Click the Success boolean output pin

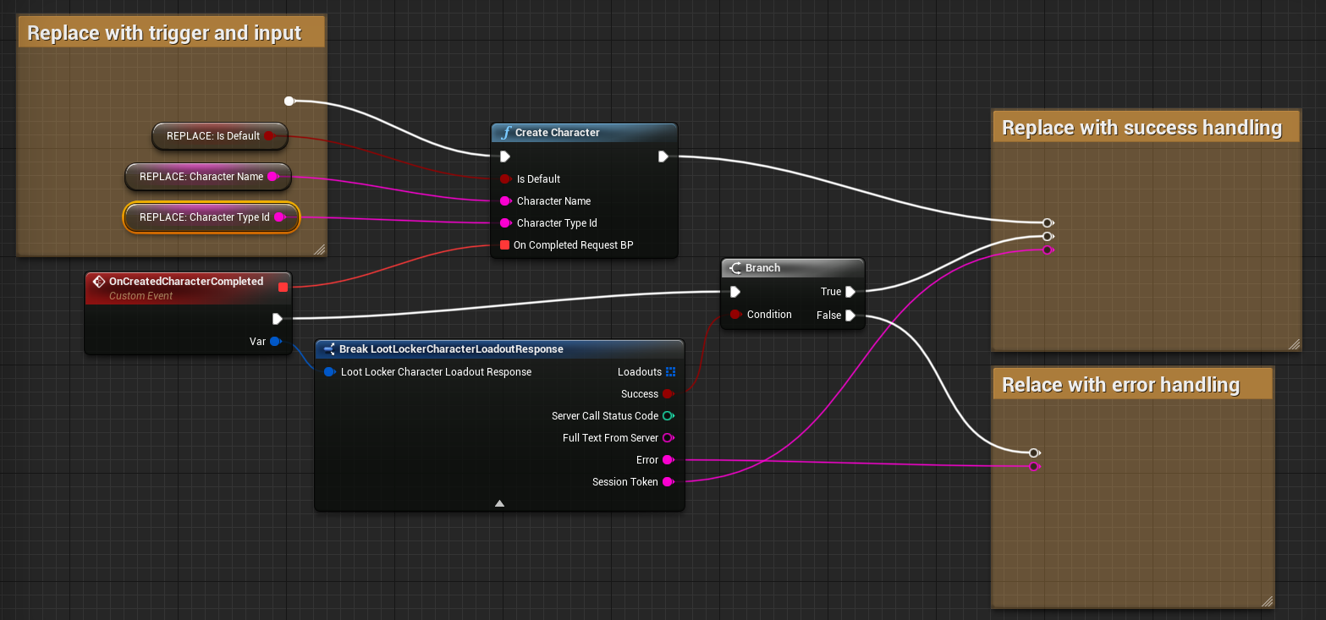click(668, 394)
